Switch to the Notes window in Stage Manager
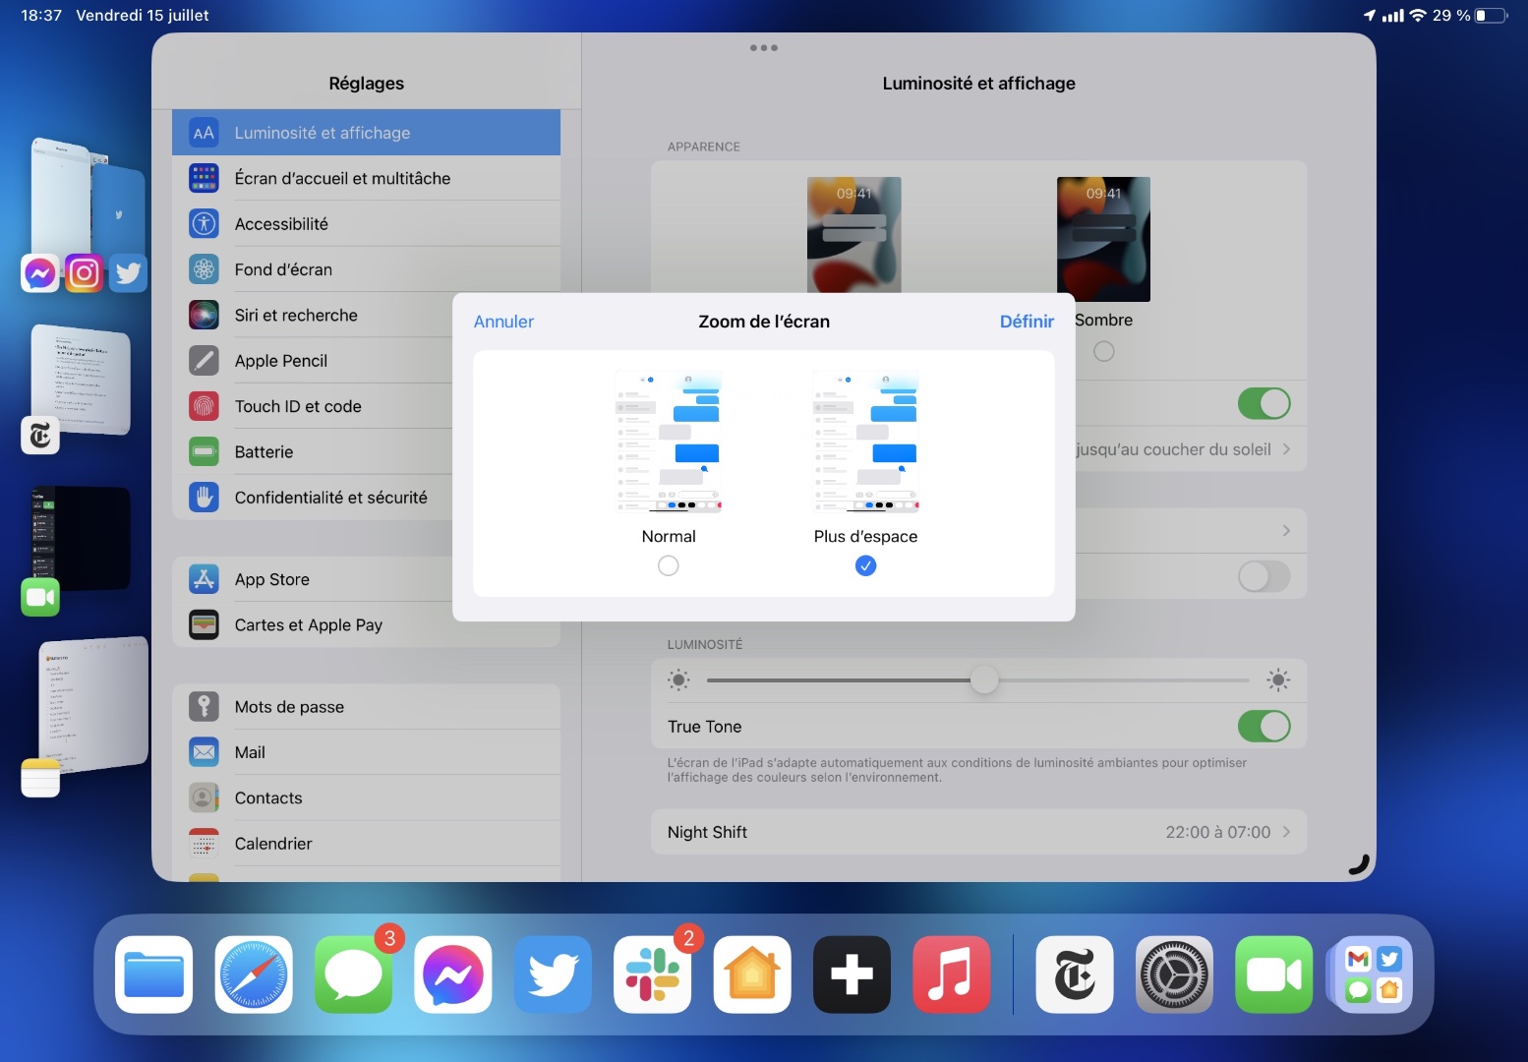Viewport: 1528px width, 1062px height. (x=93, y=705)
